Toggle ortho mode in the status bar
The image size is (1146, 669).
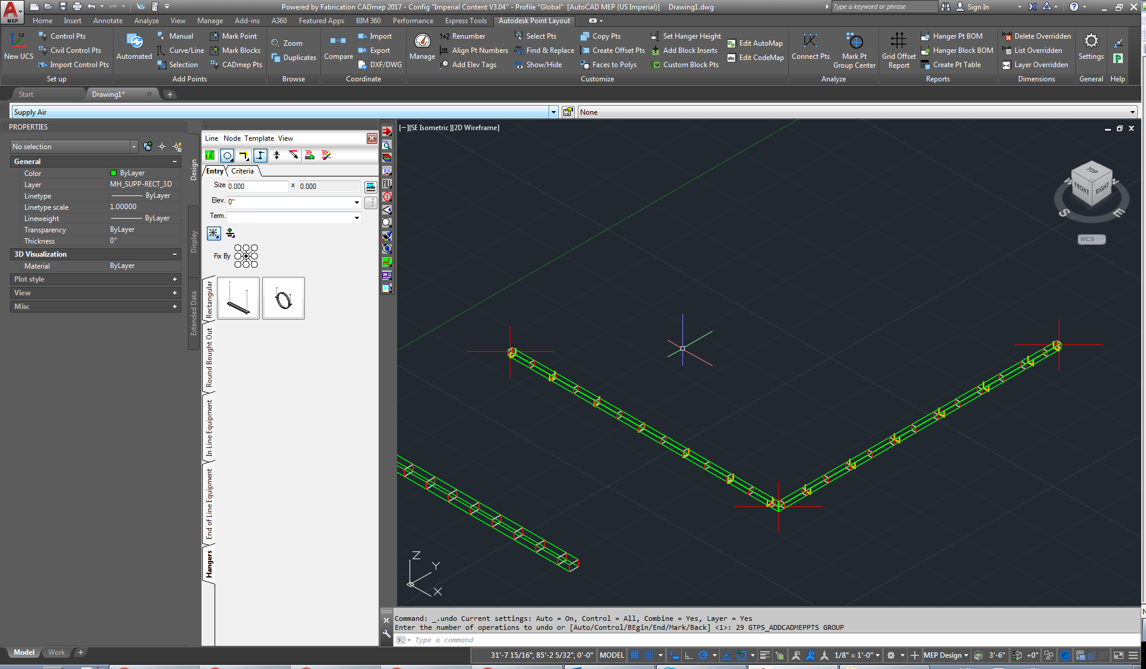click(688, 655)
